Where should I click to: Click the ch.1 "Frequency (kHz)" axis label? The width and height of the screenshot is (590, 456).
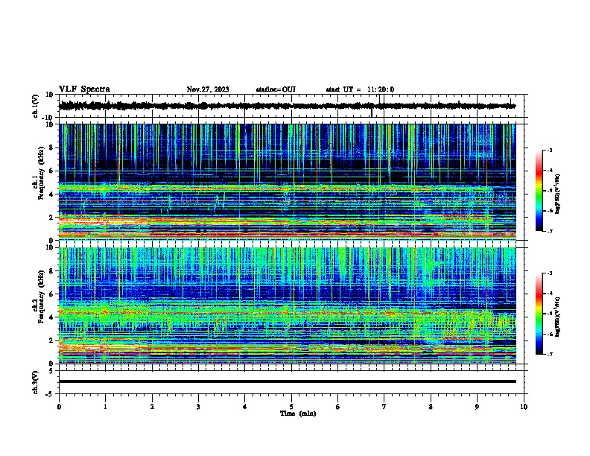(41, 174)
